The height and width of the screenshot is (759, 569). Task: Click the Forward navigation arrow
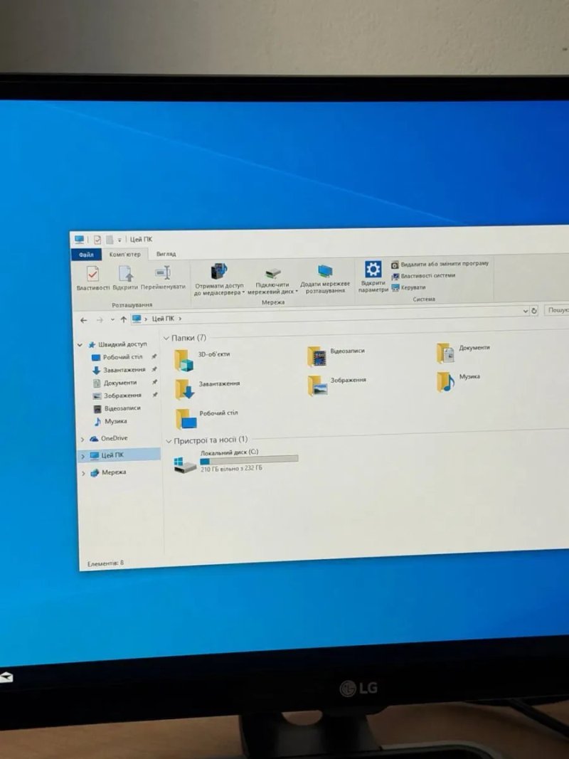coord(100,320)
